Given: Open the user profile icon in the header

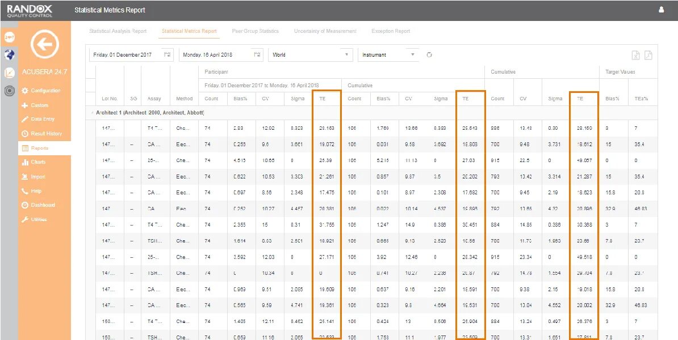Looking at the screenshot, I should 661,10.
